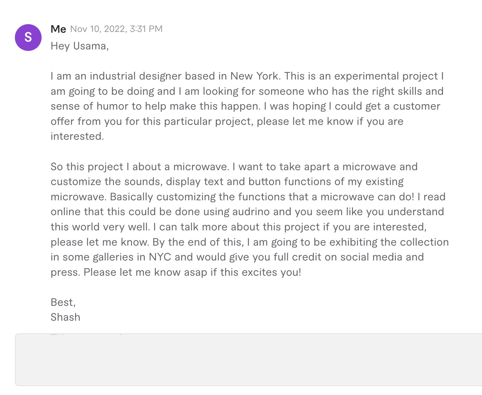Click inside the gray reply box
The image size is (482, 395).
248,360
